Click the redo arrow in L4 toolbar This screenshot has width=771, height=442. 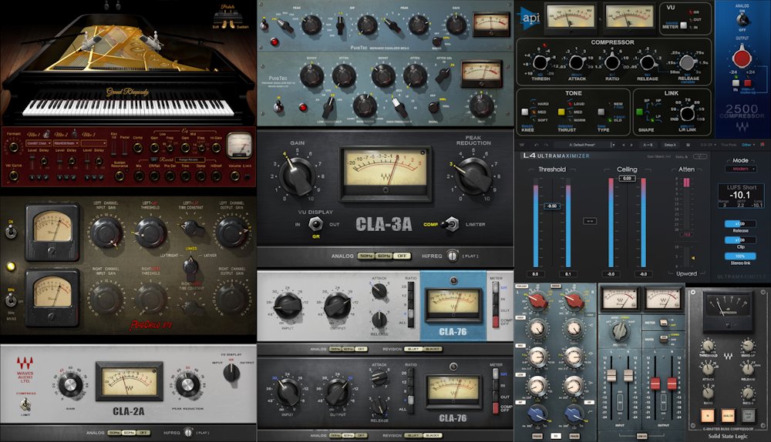pos(546,145)
